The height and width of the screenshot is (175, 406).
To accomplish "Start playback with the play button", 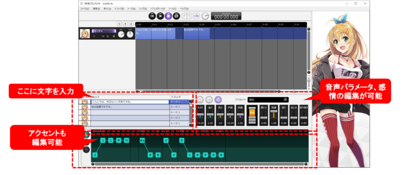I will coord(160,16).
